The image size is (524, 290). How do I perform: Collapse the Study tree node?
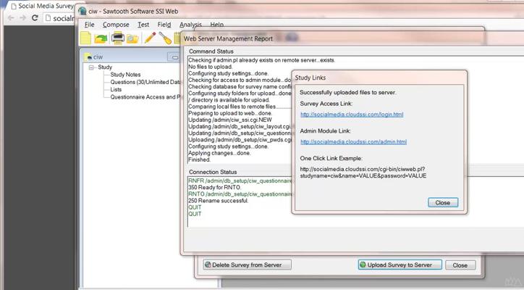pyautogui.click(x=91, y=67)
